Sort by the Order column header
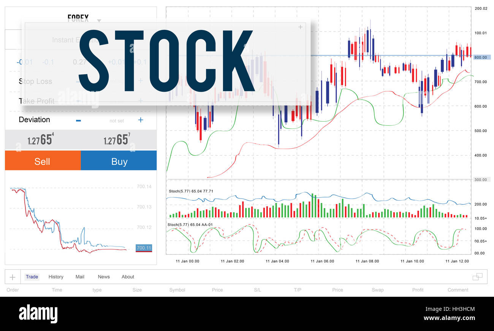Screen dimensions: 494x331 [13, 290]
